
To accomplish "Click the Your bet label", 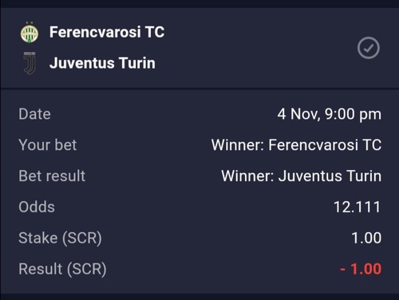I will [x=48, y=145].
